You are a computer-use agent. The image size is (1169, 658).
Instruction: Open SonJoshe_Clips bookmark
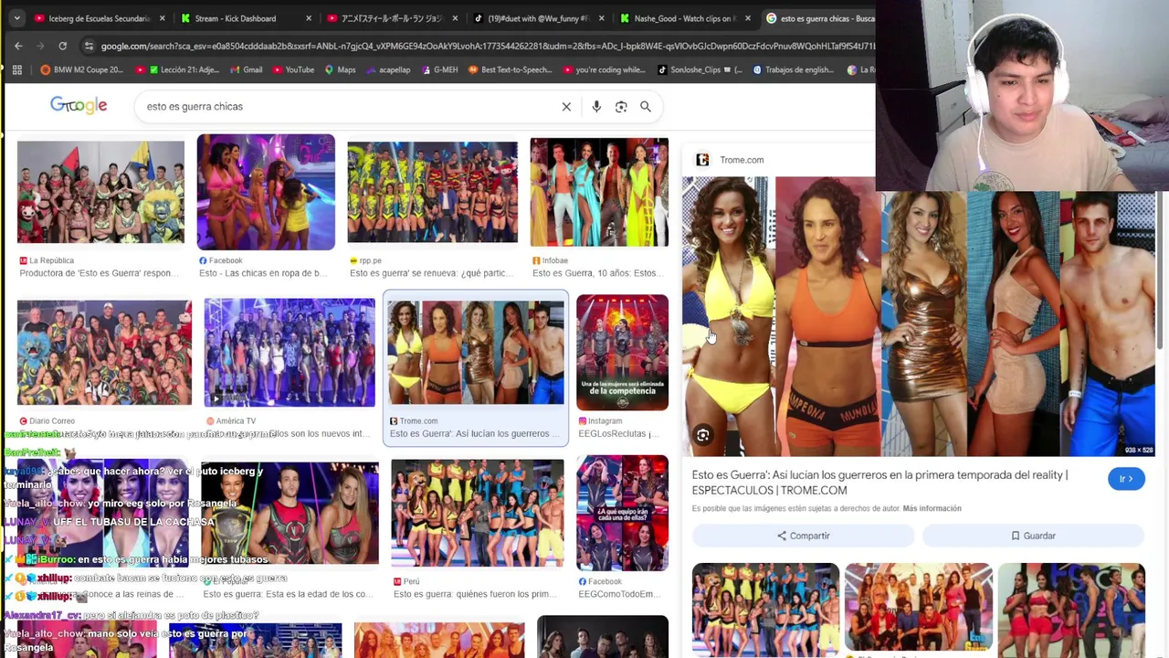(x=699, y=69)
